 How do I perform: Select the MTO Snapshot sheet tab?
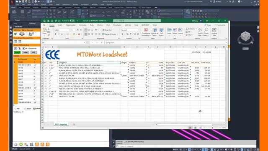click(x=61, y=124)
